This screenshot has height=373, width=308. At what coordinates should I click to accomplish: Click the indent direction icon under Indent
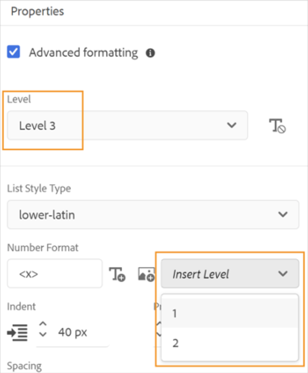[x=17, y=332]
